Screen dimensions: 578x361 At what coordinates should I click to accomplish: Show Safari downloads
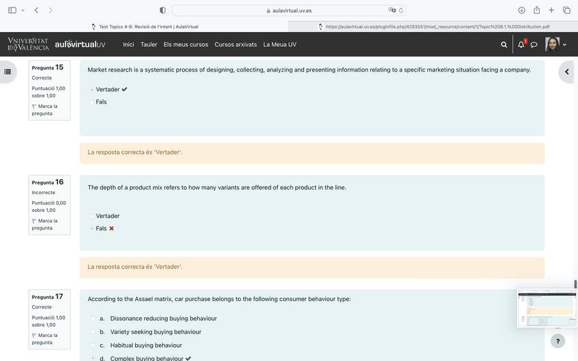[521, 10]
